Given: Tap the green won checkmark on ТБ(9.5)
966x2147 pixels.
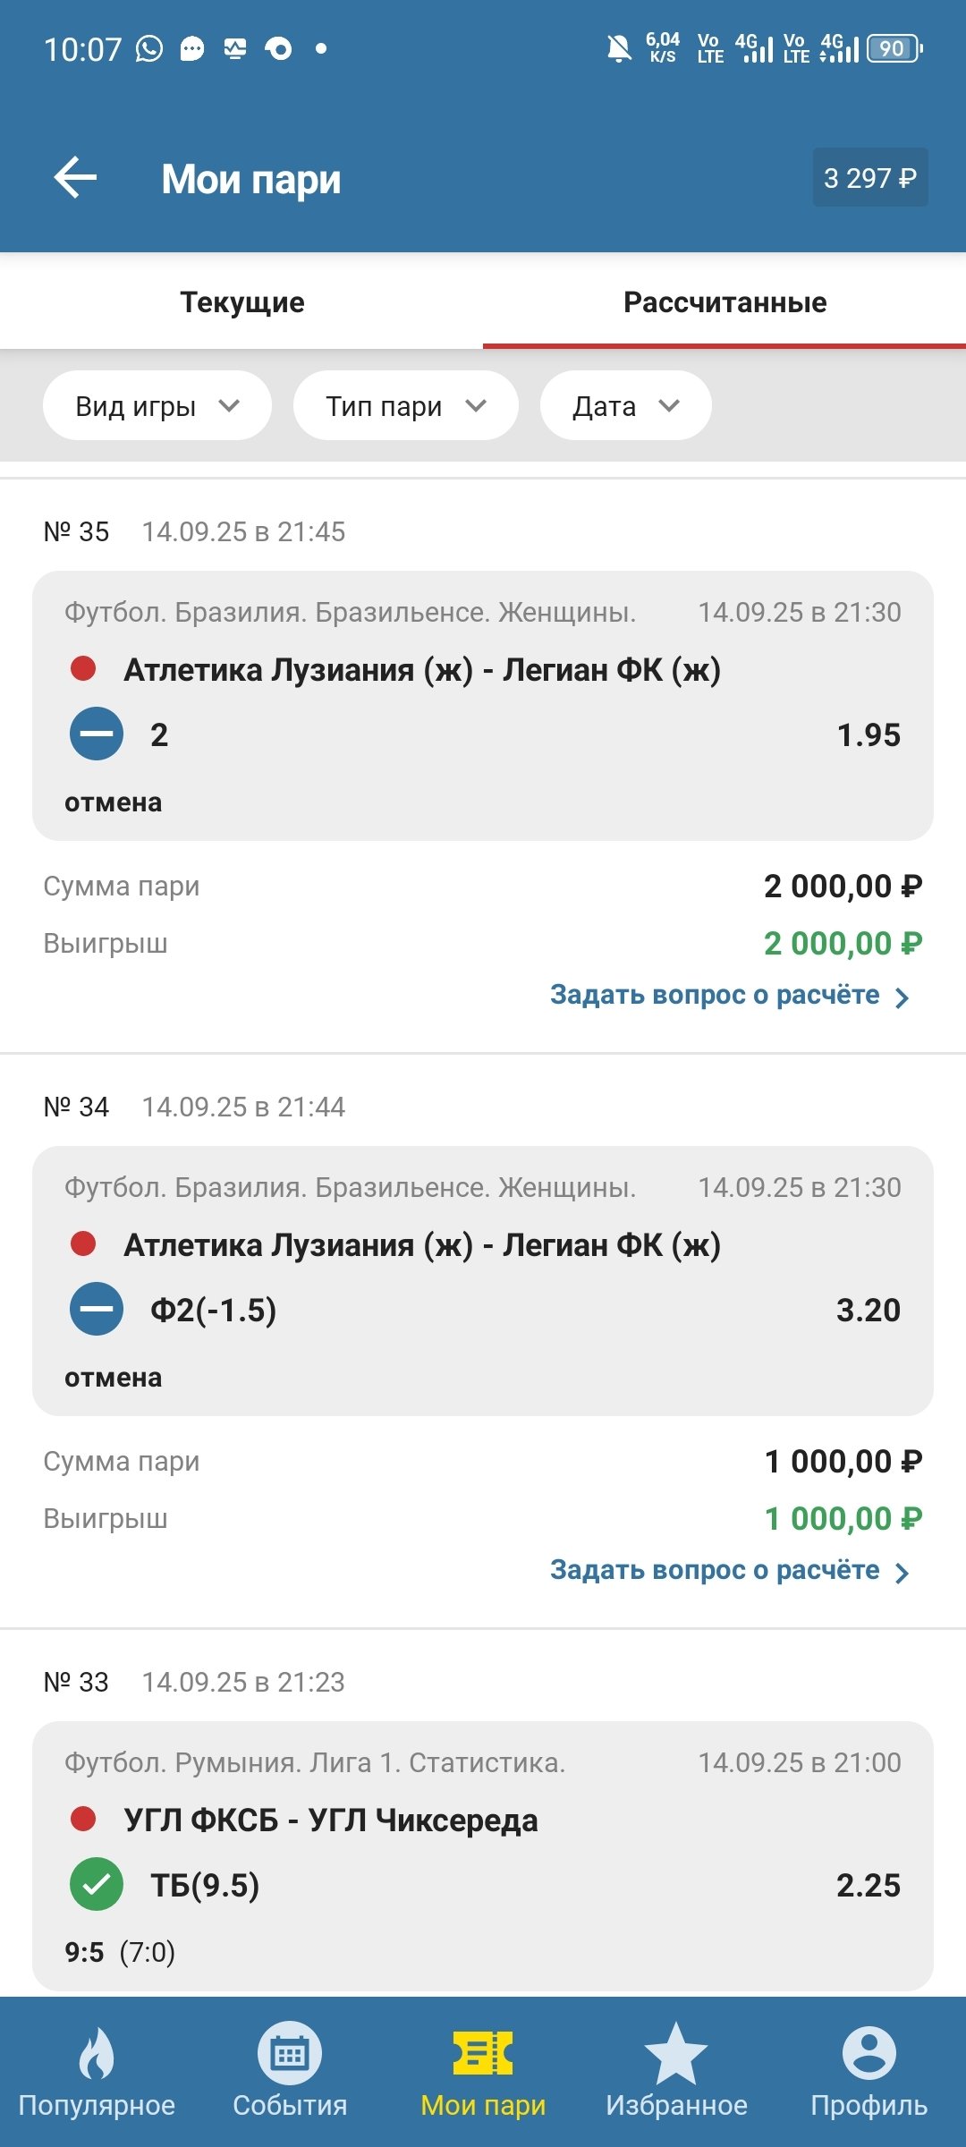Looking at the screenshot, I should coord(97,1885).
